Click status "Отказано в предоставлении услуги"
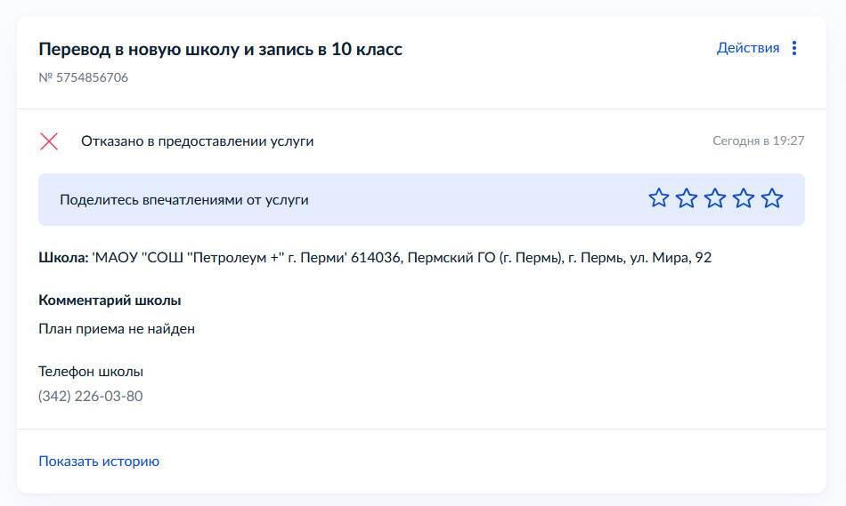846x506 pixels. (x=197, y=141)
